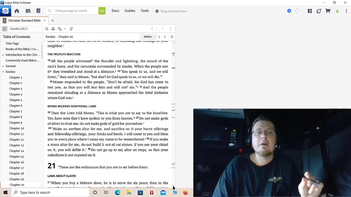This screenshot has width=351, height=197.
Task: Select Exodus Chapter 20
Action: [x=17, y=185]
